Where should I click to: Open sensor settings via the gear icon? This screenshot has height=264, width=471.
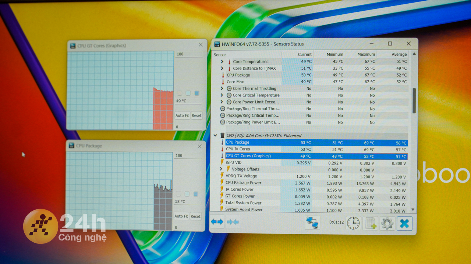[x=387, y=223]
